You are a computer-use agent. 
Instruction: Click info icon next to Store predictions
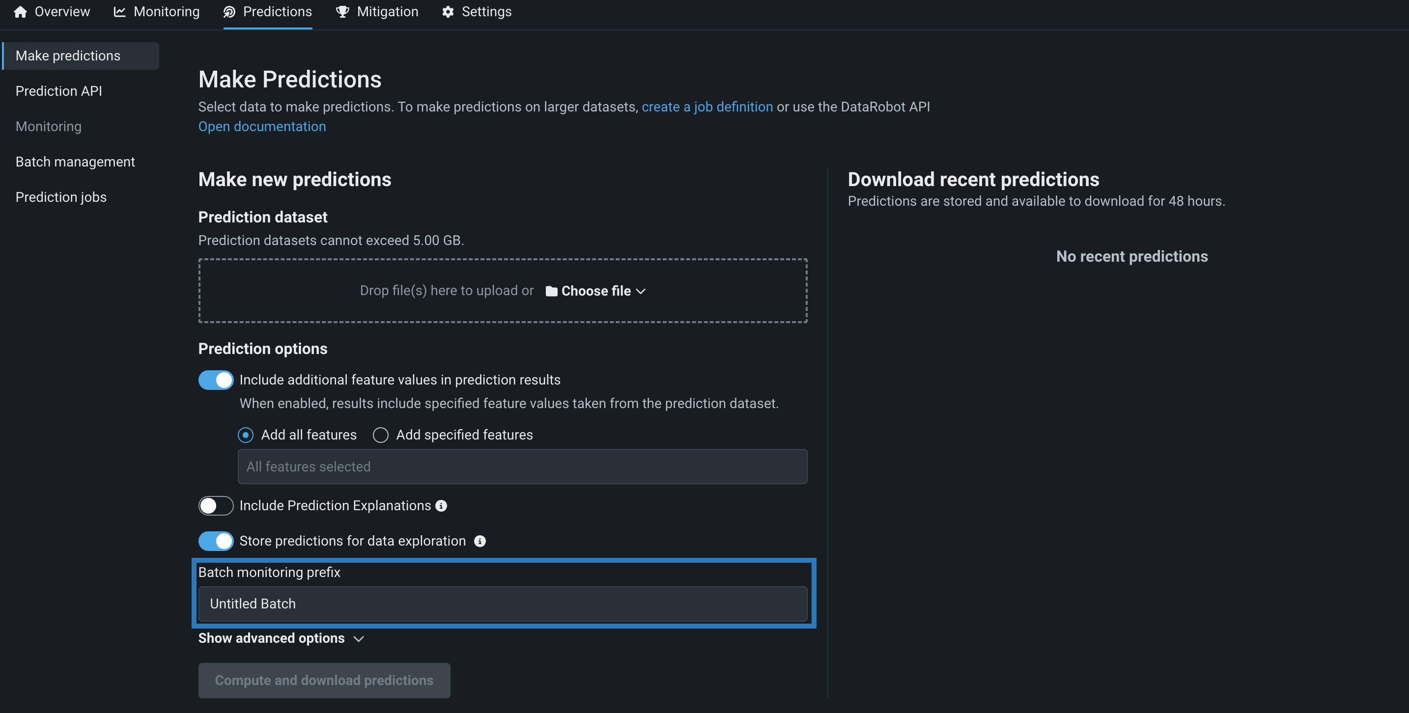(x=479, y=541)
